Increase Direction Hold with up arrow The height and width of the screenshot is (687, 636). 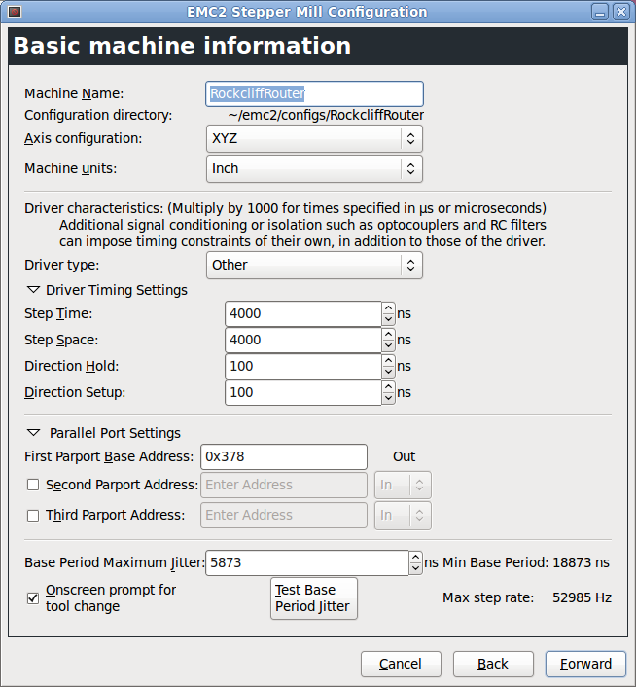tap(388, 361)
